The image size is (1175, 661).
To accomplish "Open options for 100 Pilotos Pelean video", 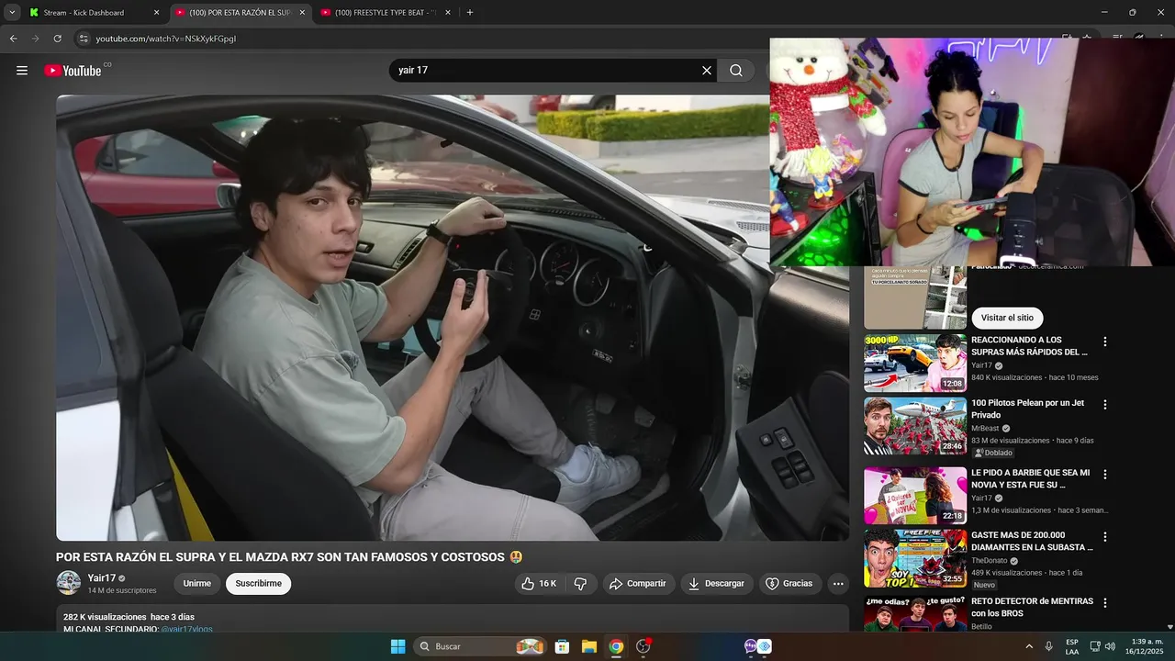I will tap(1105, 404).
